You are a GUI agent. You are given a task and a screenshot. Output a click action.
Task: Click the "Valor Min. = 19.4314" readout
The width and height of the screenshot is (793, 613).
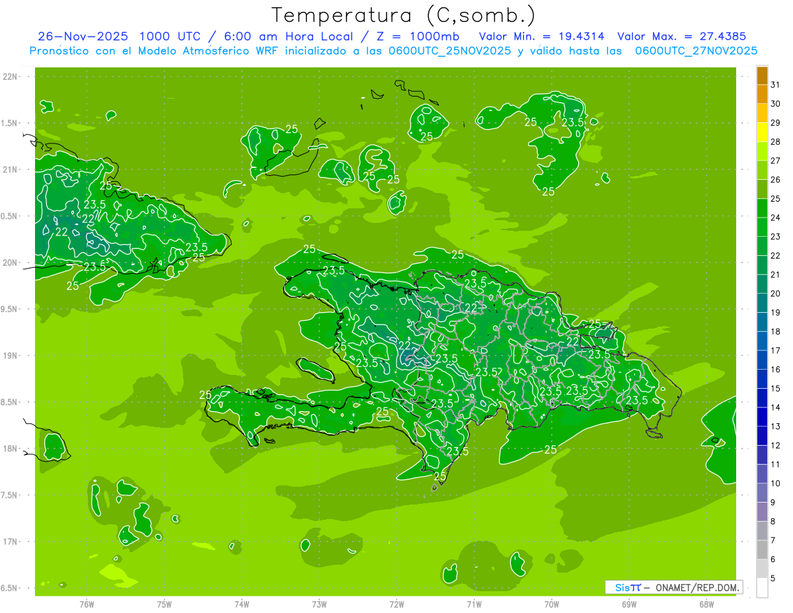point(542,36)
